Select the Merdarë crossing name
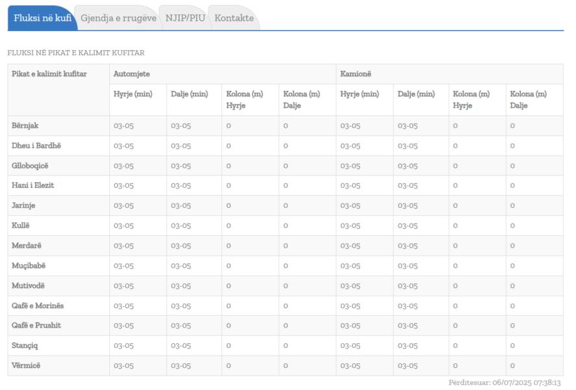Viewport: 576px width, 390px height. (x=27, y=245)
